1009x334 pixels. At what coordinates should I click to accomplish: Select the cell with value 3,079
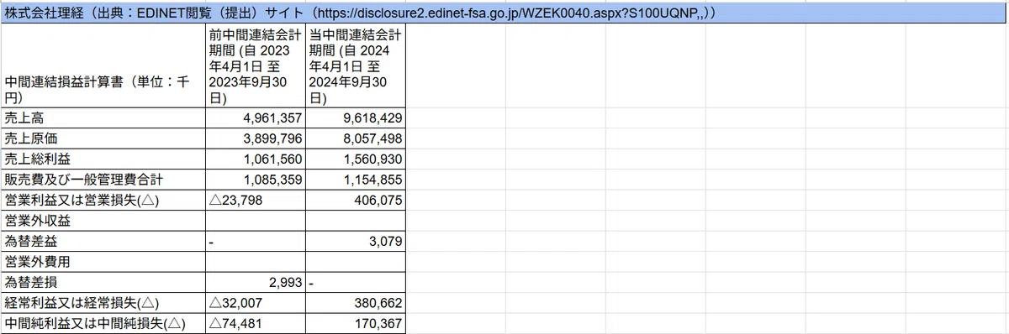coord(357,242)
